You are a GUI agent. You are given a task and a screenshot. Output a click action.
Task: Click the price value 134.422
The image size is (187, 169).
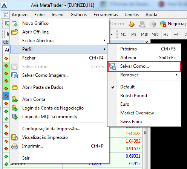[x=133, y=134]
